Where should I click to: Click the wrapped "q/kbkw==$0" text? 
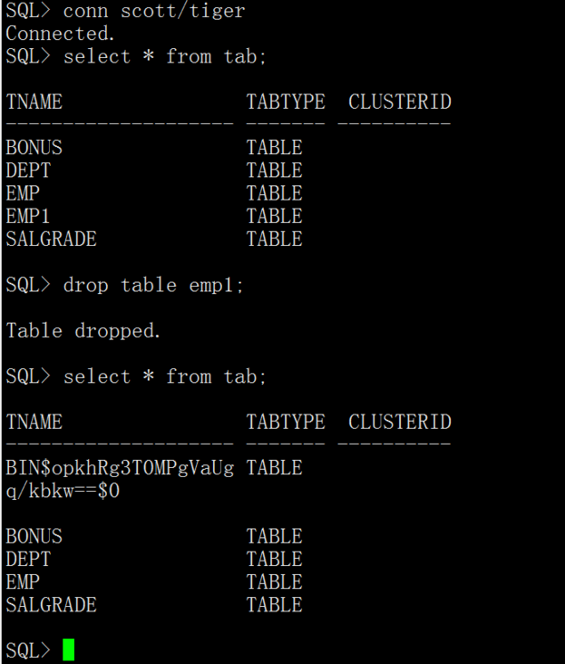point(63,491)
